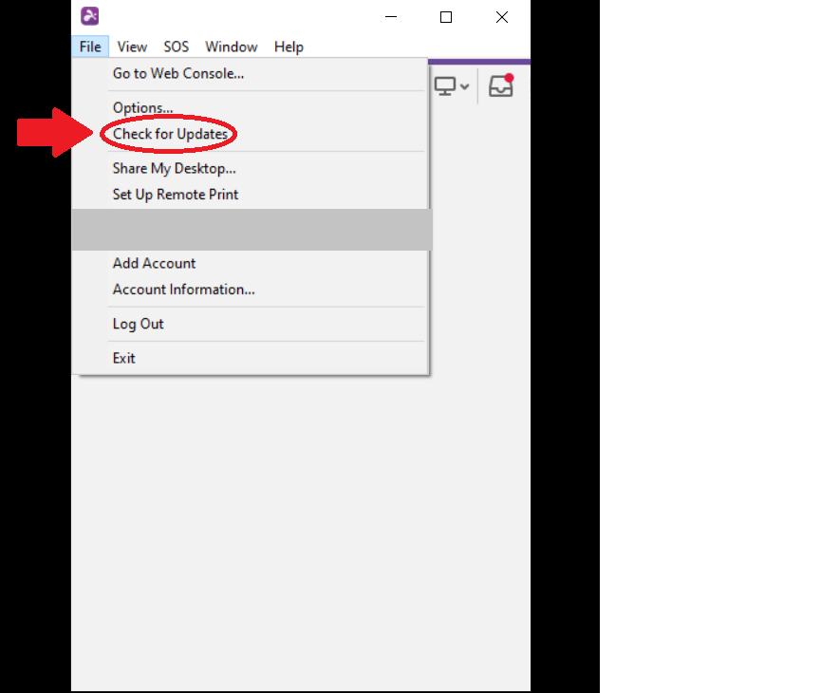Screen dimensions: 820x693
Task: Open the Window menu
Action: tap(232, 47)
